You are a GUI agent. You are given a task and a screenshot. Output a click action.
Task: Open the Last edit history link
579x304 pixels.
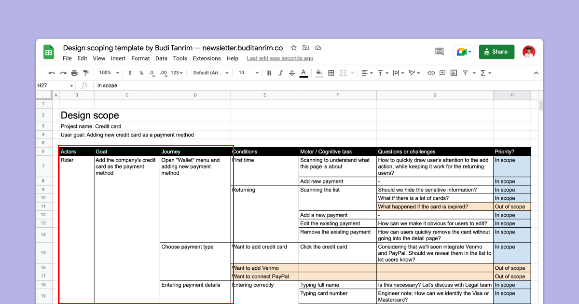pos(280,58)
